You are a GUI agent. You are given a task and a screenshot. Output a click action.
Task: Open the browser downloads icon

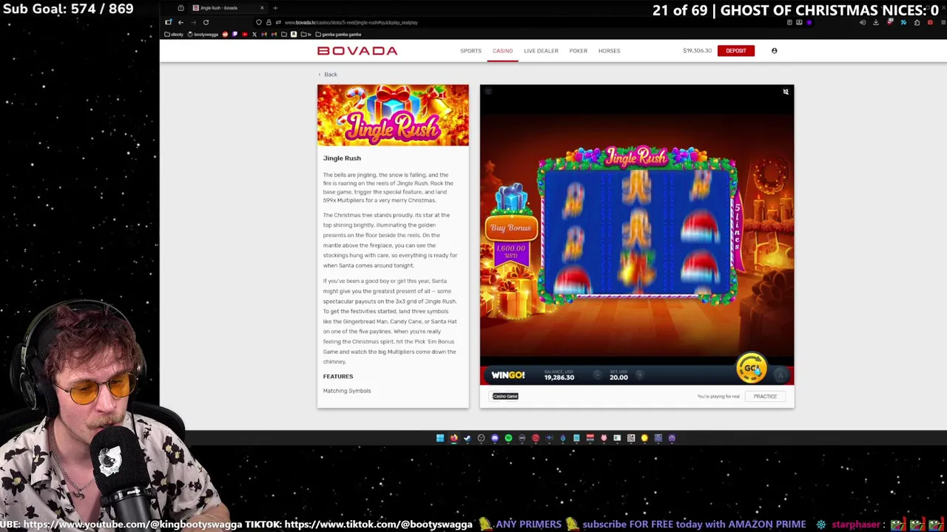875,22
